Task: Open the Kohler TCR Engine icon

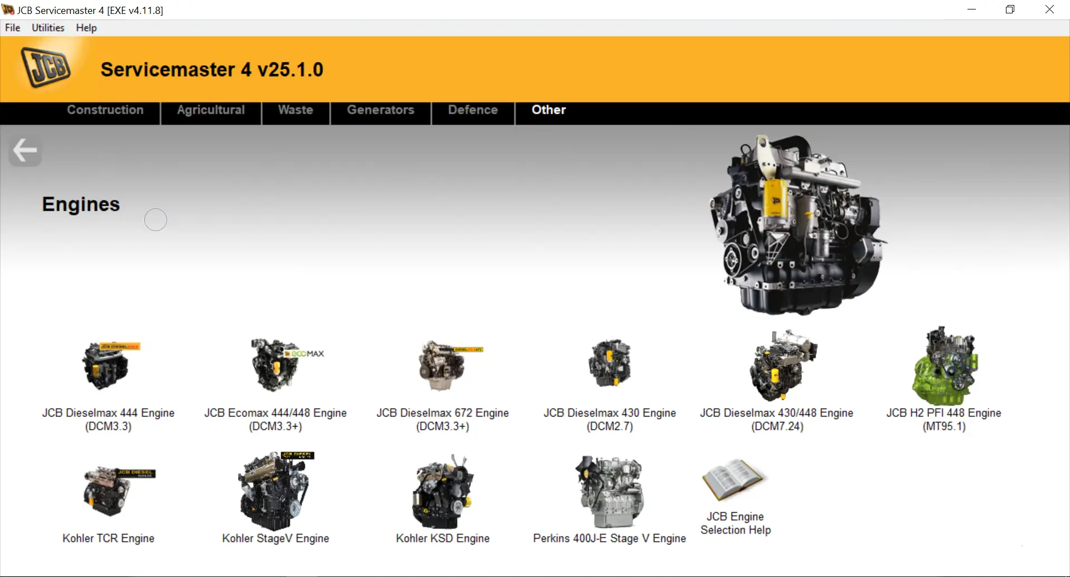Action: (108, 491)
